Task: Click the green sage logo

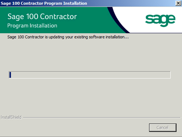Action: pos(160,20)
